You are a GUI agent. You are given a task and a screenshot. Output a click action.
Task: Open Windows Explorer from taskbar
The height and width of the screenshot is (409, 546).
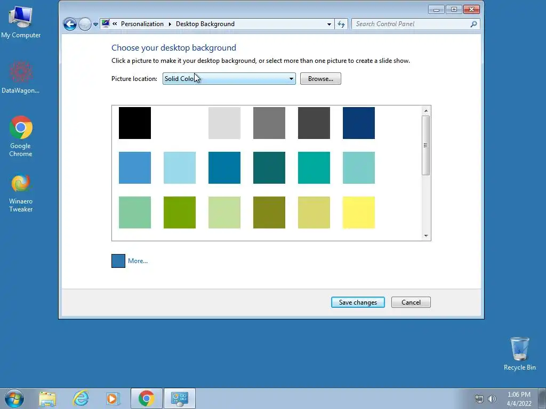[x=47, y=398]
